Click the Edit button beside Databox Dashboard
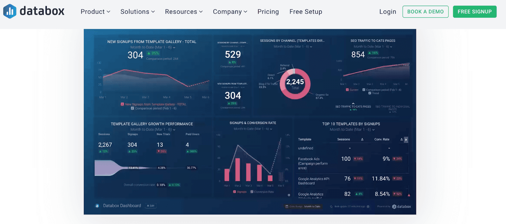 tap(151, 206)
